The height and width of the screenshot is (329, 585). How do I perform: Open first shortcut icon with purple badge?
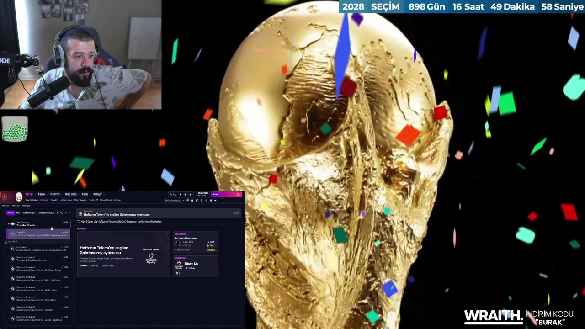(188, 200)
